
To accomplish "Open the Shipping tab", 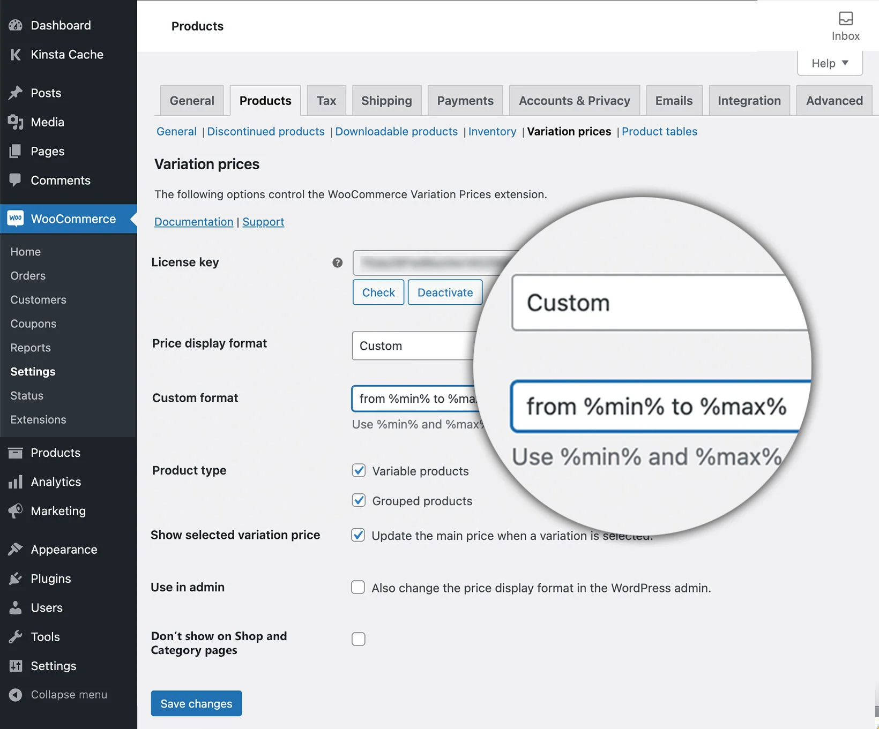I will pyautogui.click(x=386, y=101).
